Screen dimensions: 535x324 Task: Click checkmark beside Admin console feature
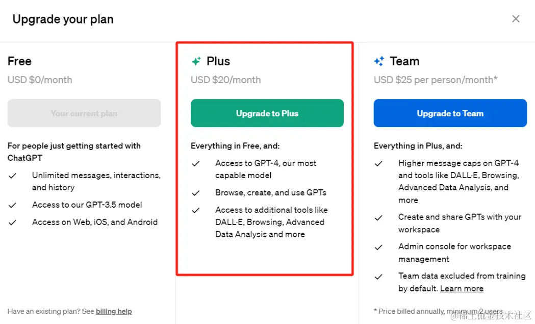(x=378, y=247)
